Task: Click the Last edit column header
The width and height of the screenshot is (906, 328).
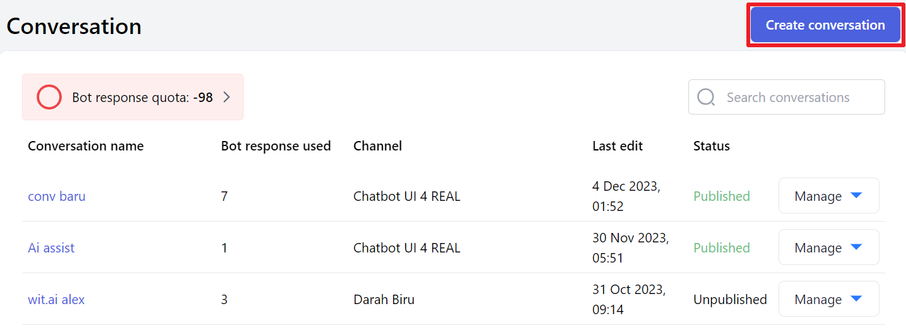Action: pos(618,146)
